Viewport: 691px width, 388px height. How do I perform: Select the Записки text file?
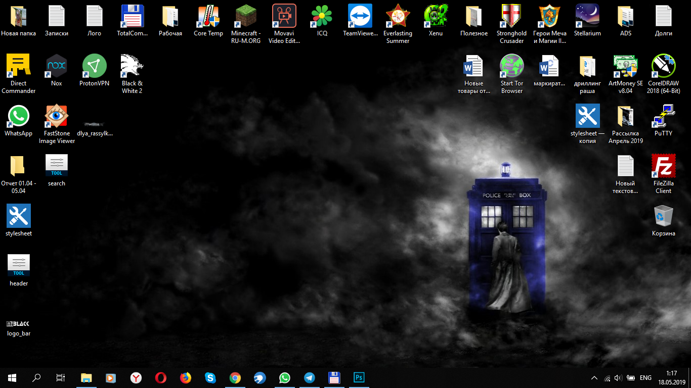pyautogui.click(x=57, y=16)
